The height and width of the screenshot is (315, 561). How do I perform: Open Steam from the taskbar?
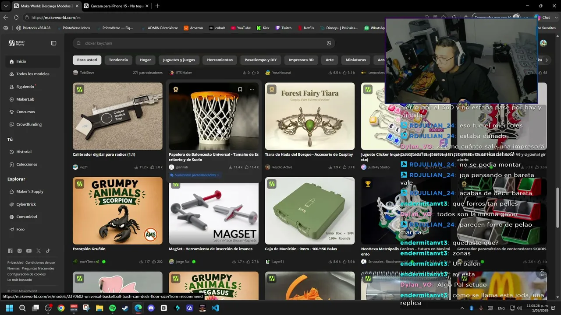(125, 308)
